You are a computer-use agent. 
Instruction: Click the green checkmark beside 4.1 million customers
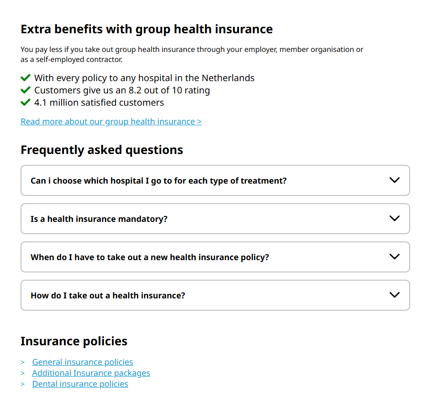[x=26, y=102]
